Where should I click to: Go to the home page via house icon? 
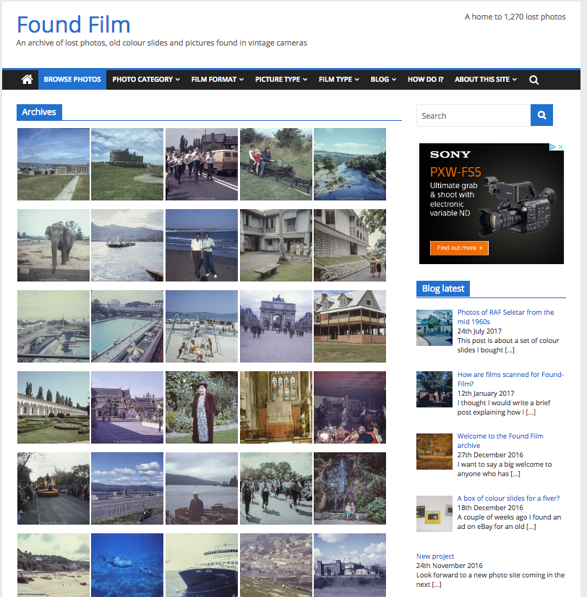(27, 80)
